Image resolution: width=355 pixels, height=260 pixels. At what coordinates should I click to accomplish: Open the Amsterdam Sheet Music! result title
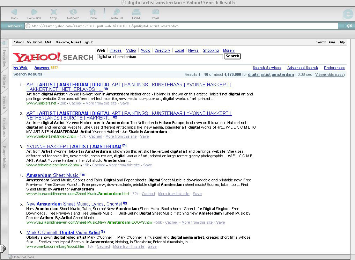pyautogui.click(x=53, y=175)
